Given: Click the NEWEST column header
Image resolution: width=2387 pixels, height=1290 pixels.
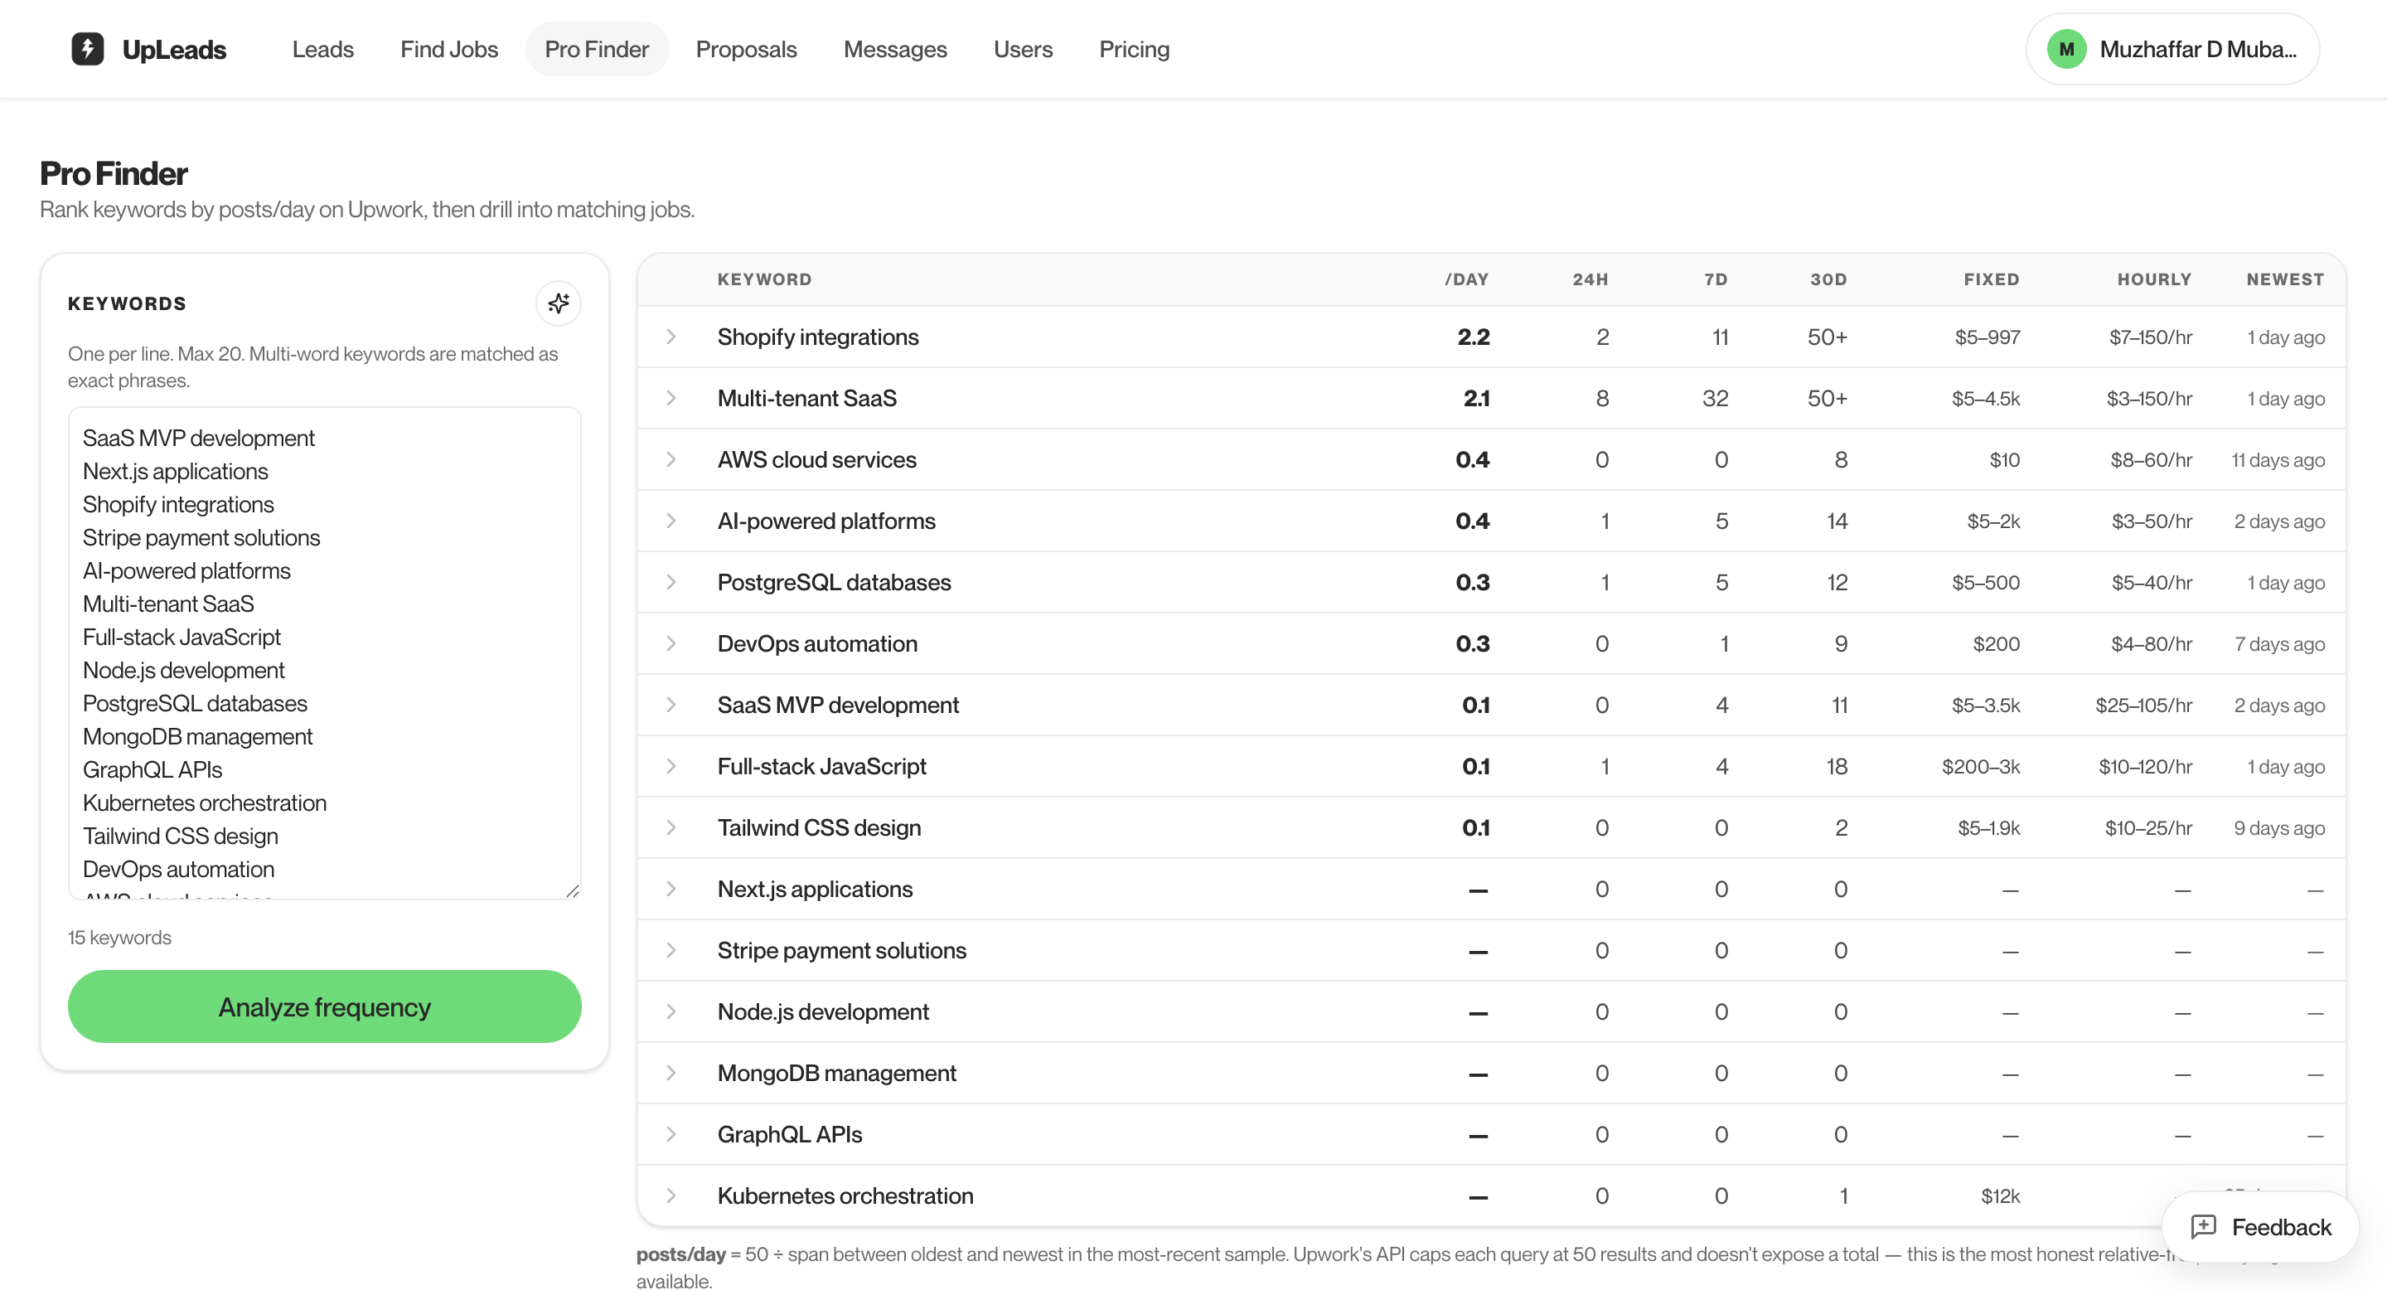Looking at the screenshot, I should click(2285, 279).
